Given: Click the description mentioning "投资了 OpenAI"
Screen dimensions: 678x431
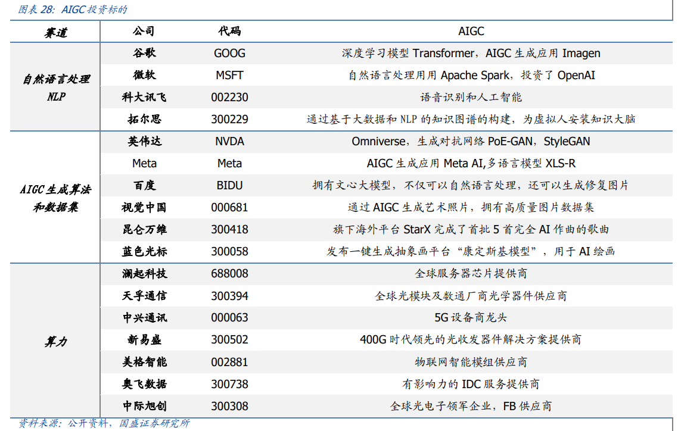Looking at the screenshot, I should point(472,75).
